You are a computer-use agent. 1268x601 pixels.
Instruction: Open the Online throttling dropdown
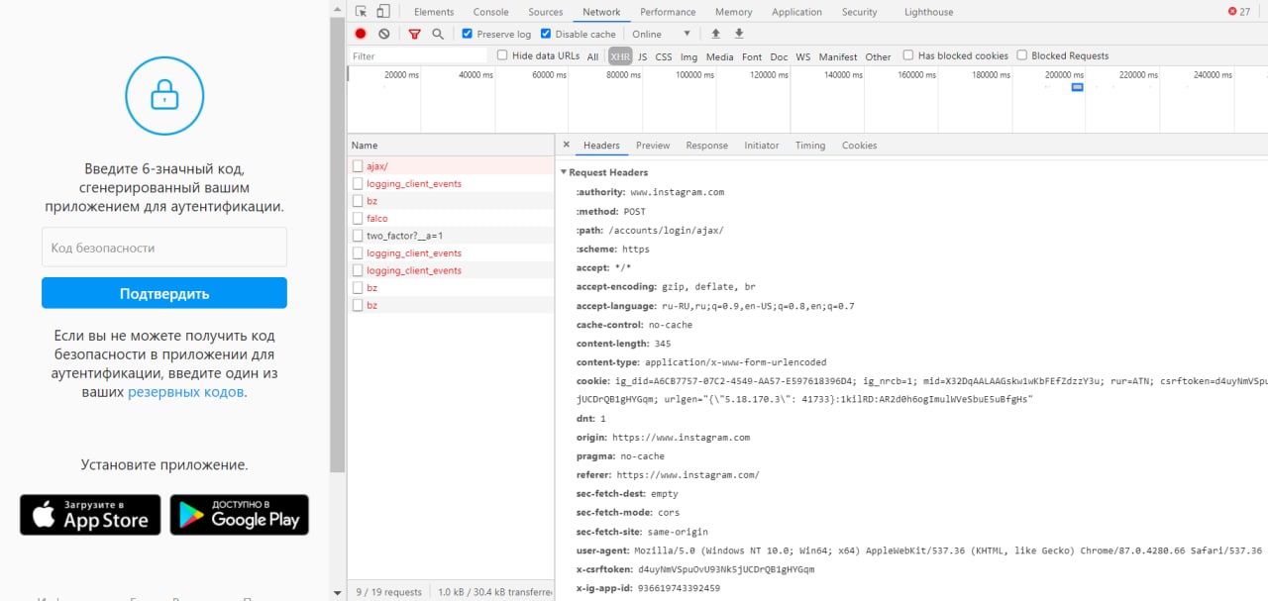pyautogui.click(x=661, y=34)
